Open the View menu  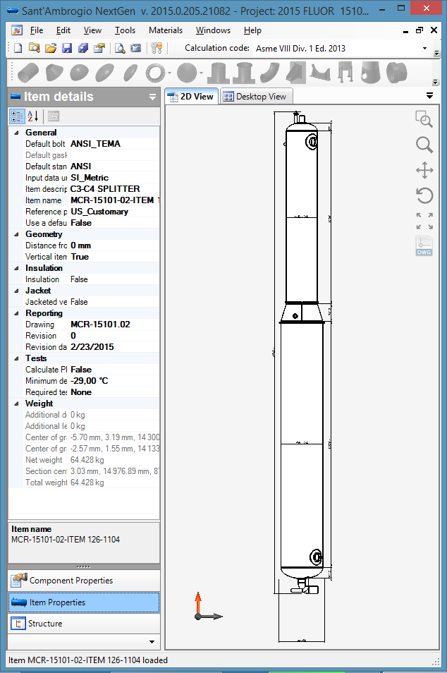(92, 30)
